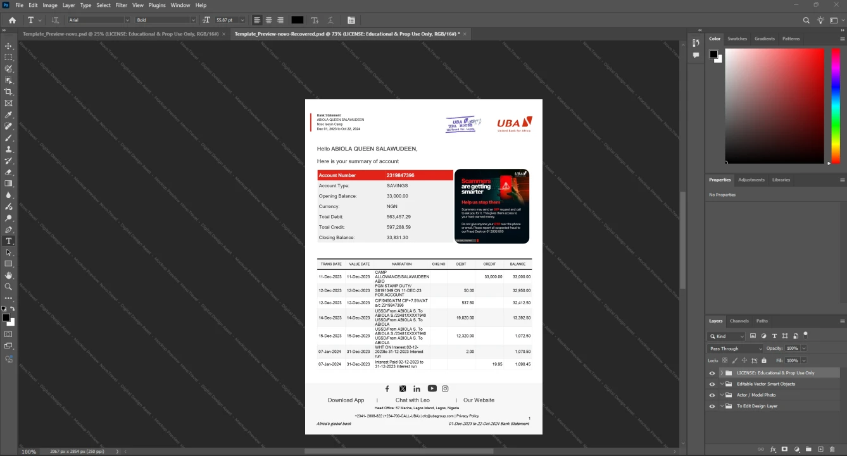
Task: Toggle the lock all layer icon
Action: (764, 360)
